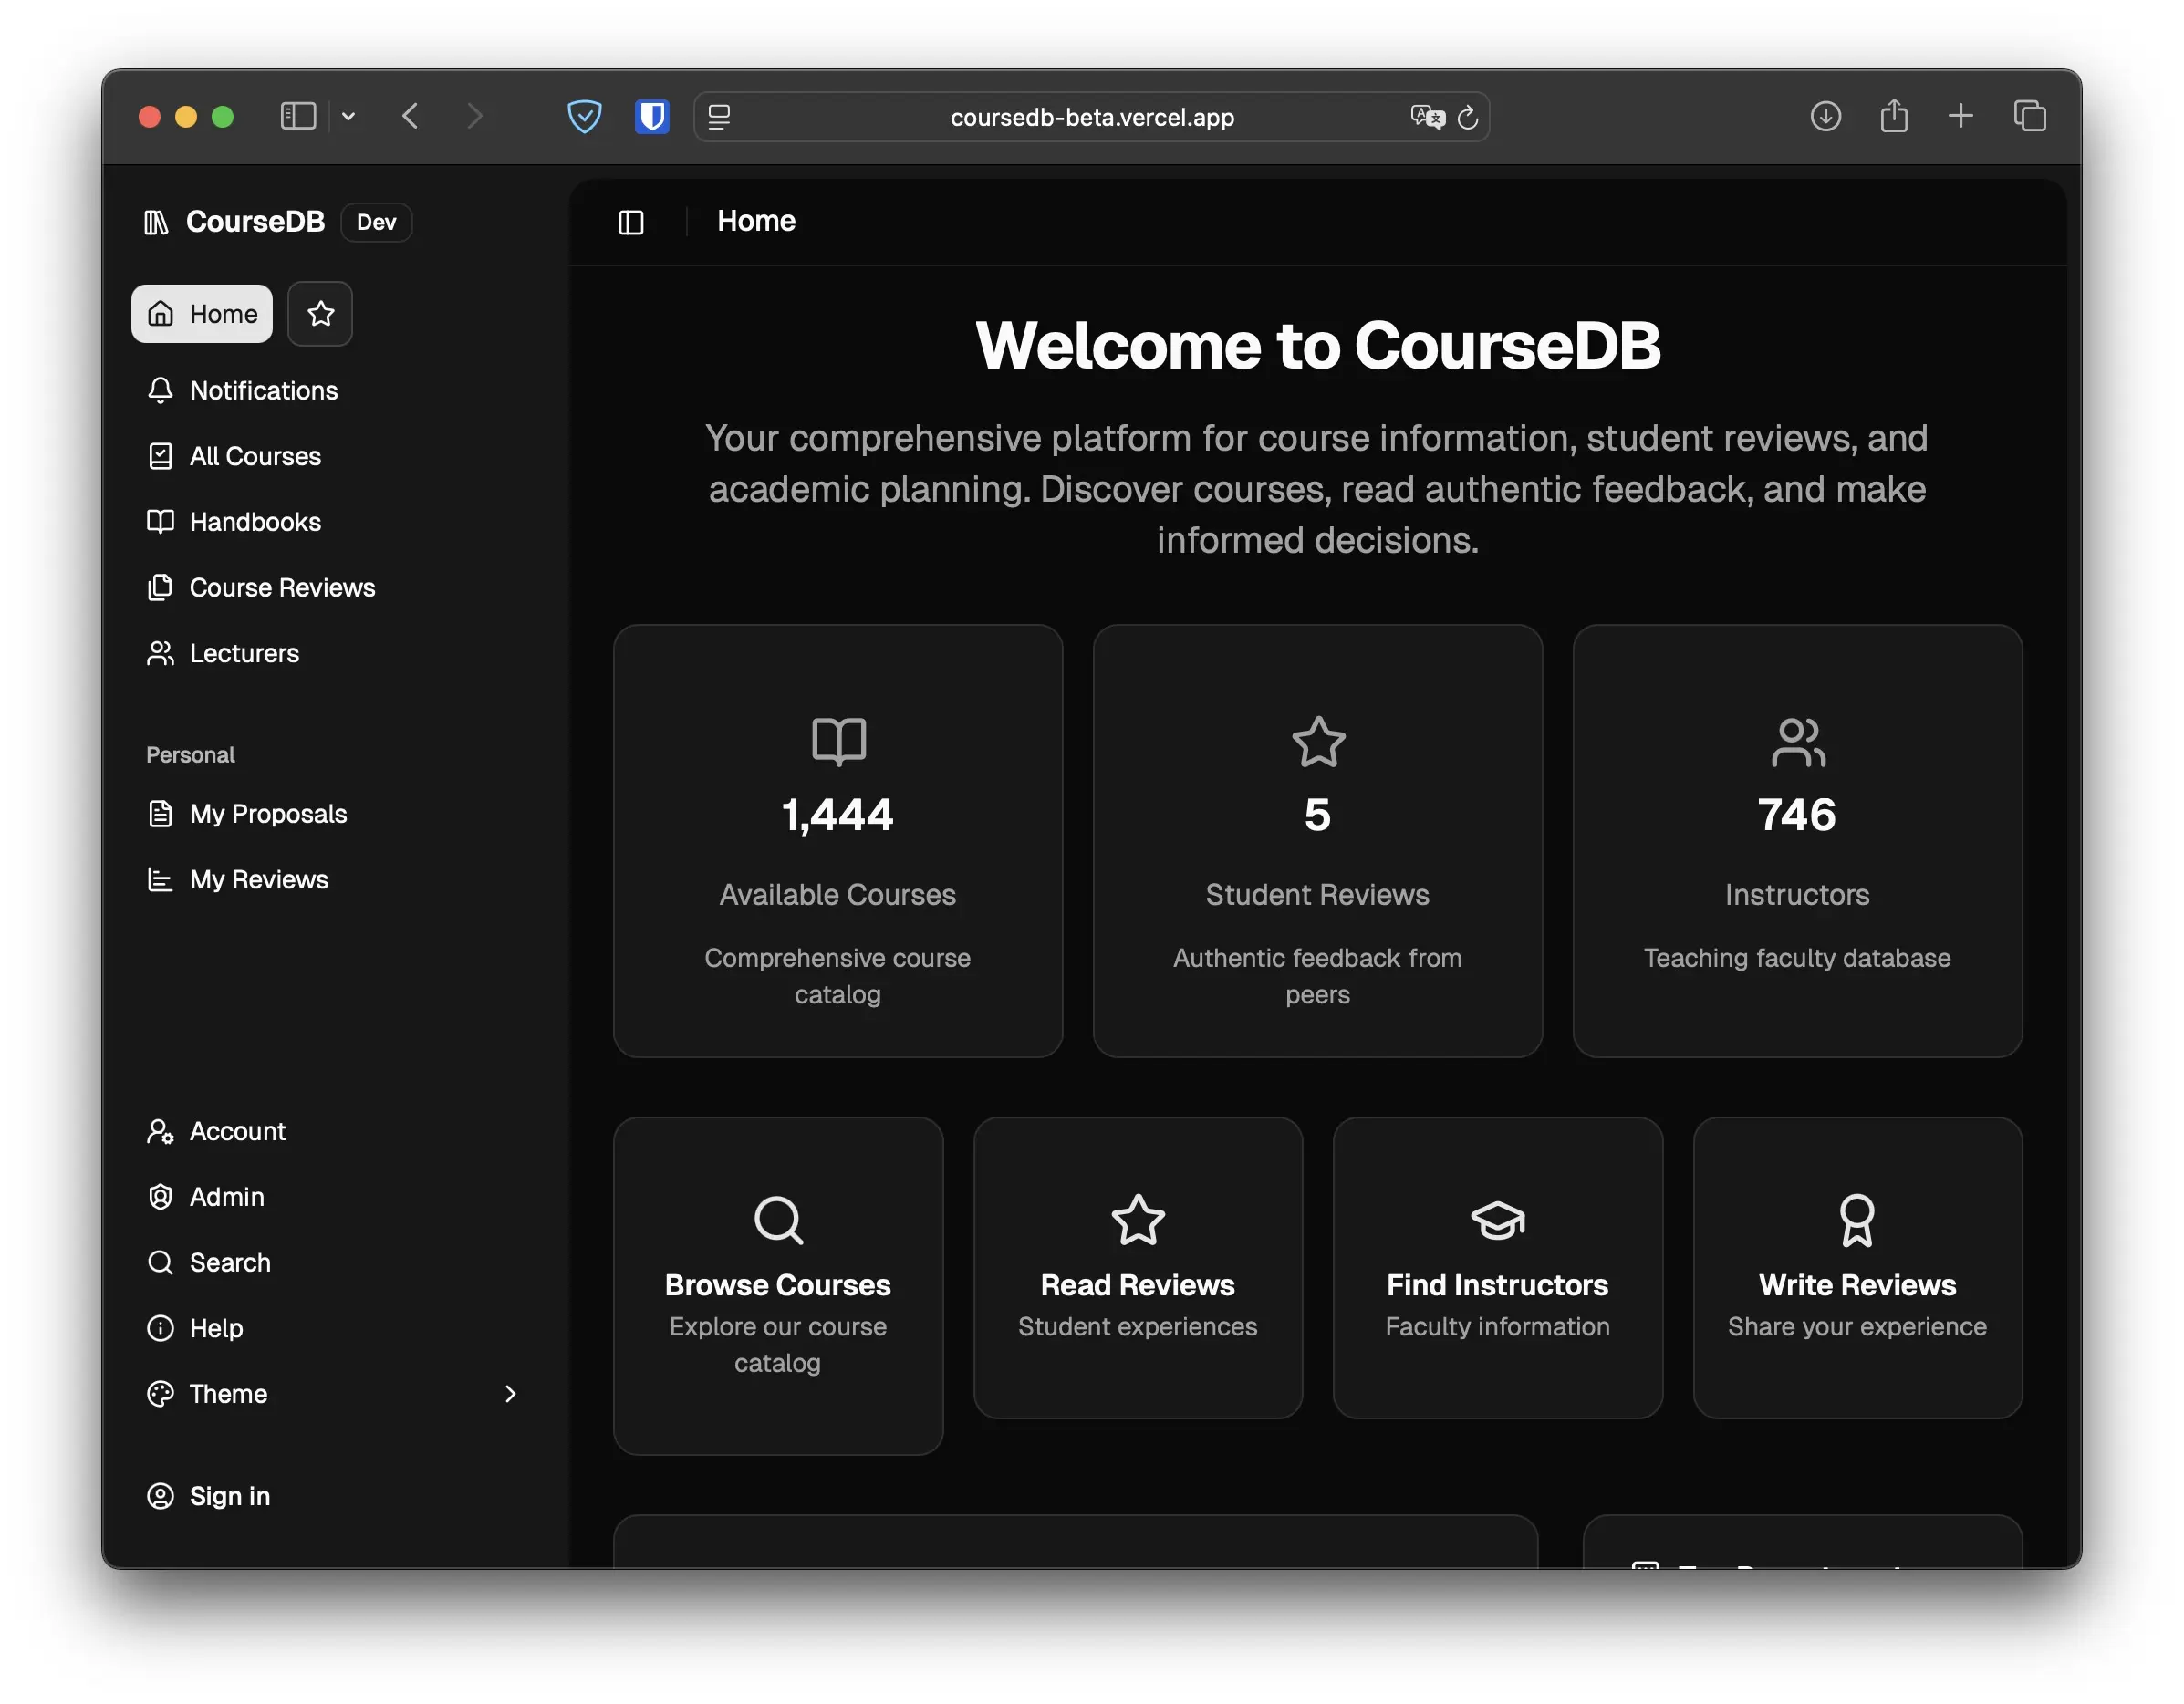The image size is (2184, 1704).
Task: Click the Admin shield icon
Action: pyautogui.click(x=160, y=1197)
